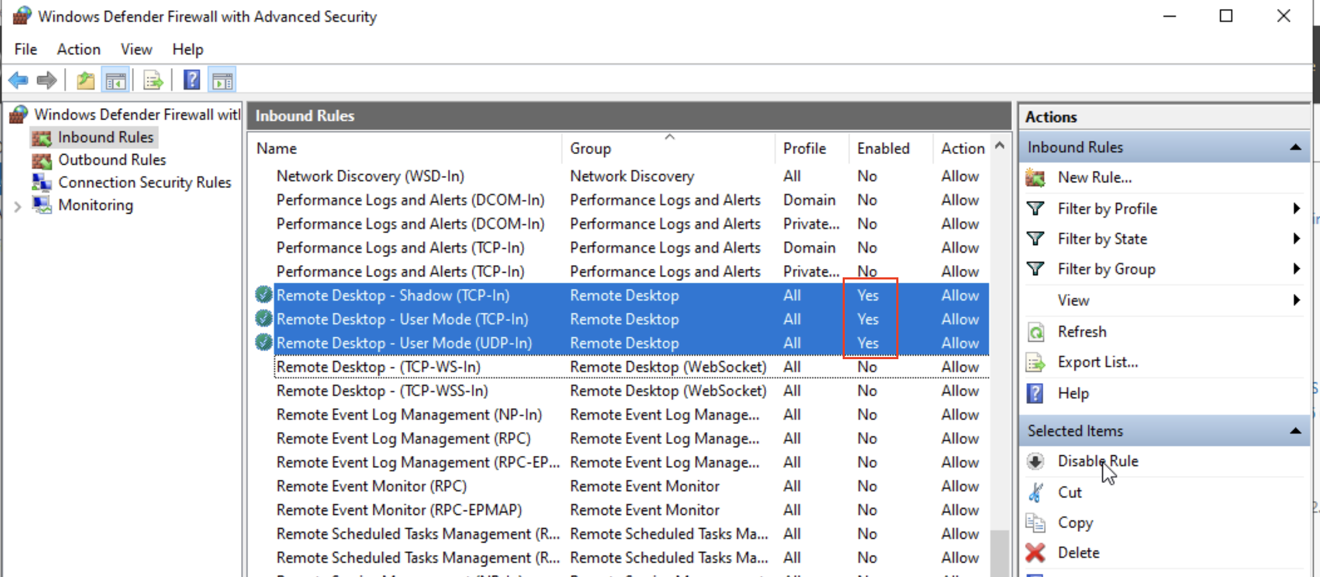Click Show/Hide Console Tree toolbar icon
This screenshot has height=577, width=1320.
tap(116, 81)
